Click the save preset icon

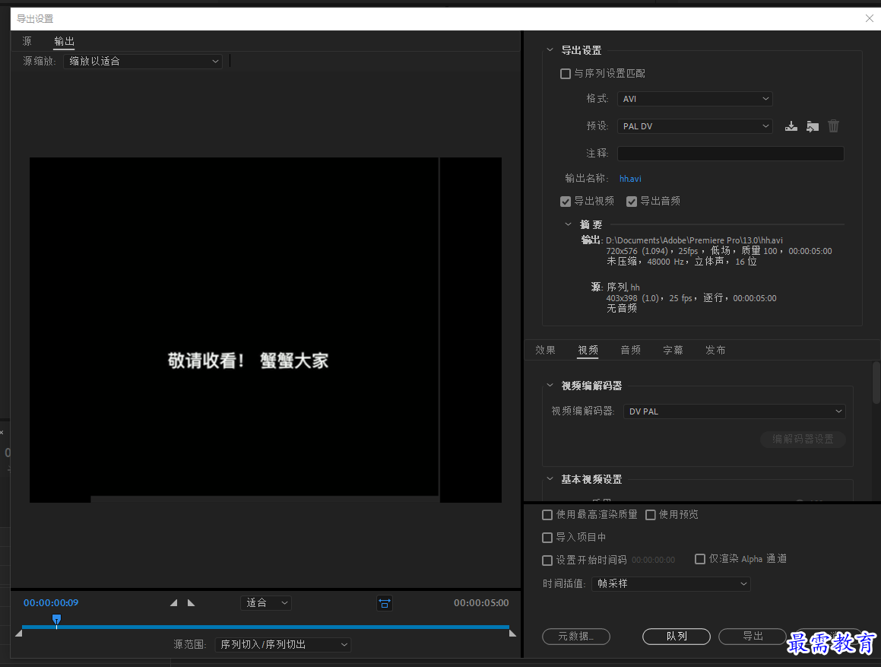click(x=791, y=126)
